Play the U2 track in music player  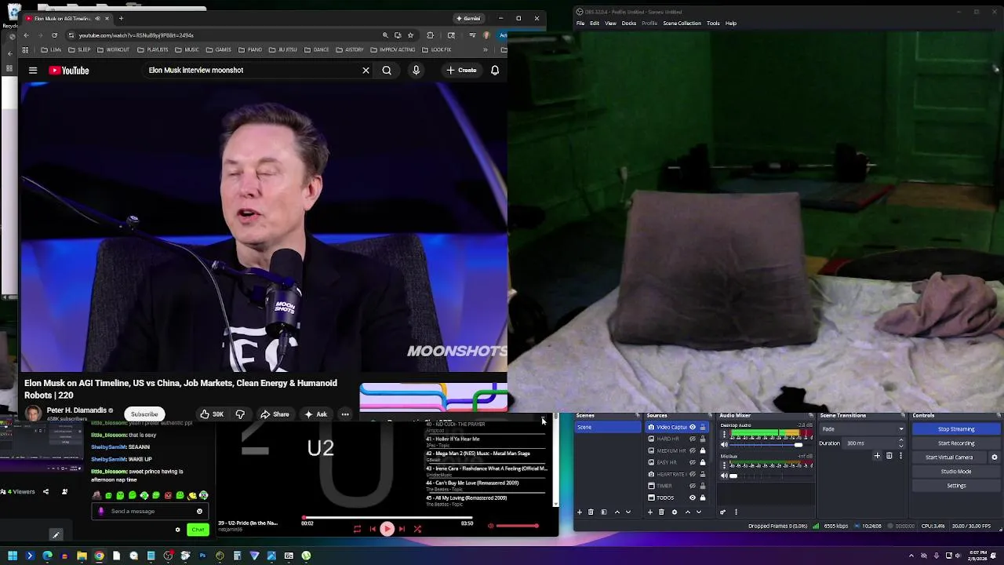pos(387,529)
